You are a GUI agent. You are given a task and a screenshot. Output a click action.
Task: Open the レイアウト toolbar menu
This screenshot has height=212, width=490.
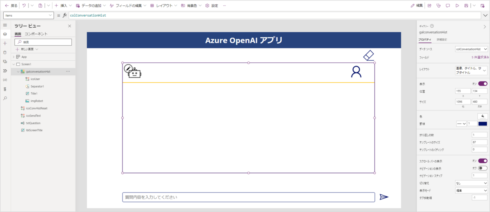pos(164,6)
